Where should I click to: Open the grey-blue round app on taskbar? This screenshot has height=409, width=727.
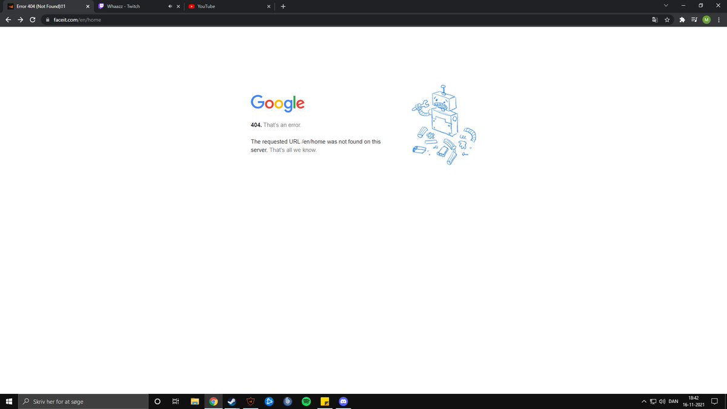(x=288, y=401)
